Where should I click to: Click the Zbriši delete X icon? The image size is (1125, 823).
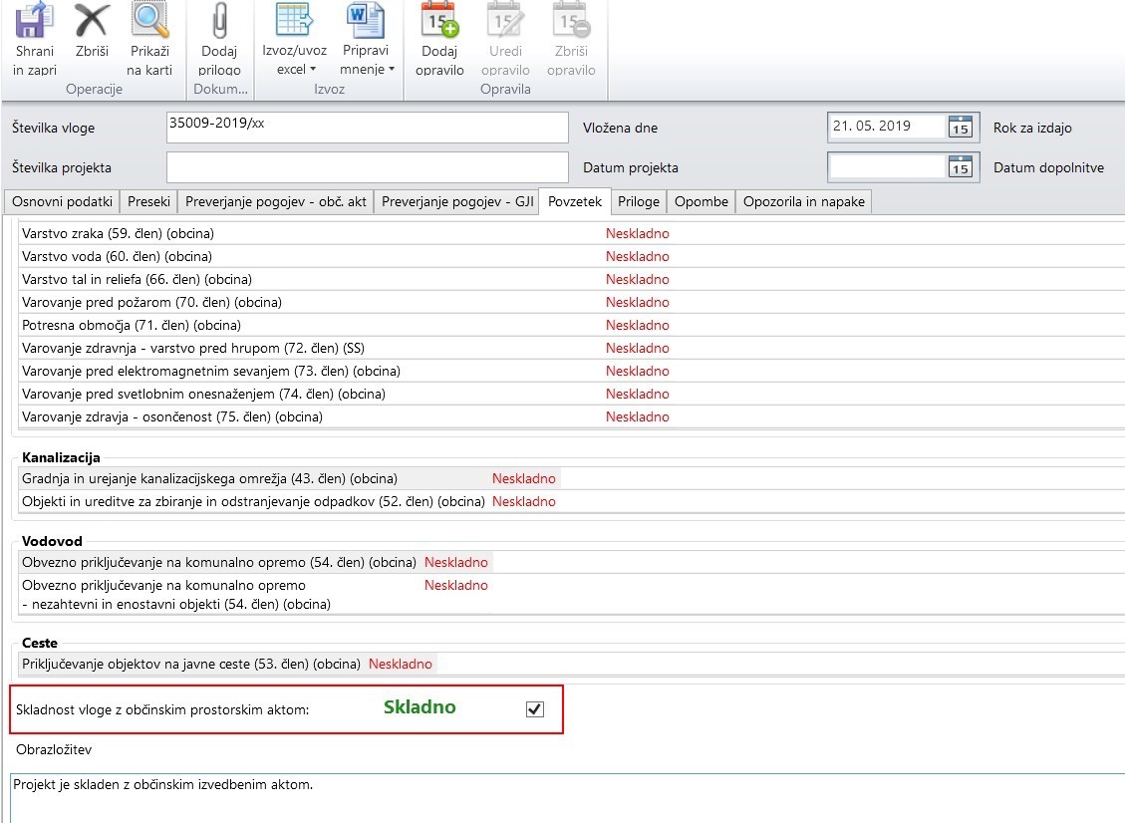pyautogui.click(x=93, y=21)
